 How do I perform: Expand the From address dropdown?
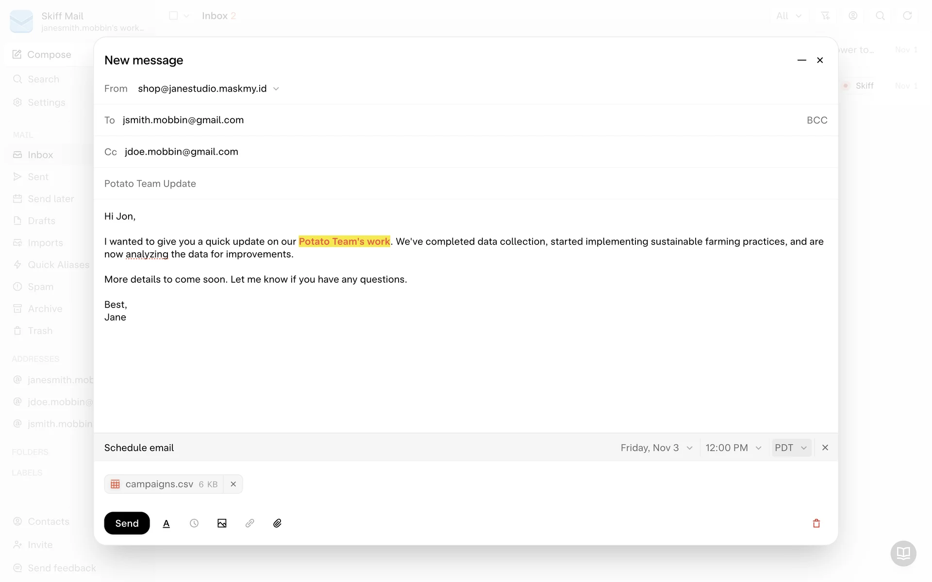click(276, 89)
